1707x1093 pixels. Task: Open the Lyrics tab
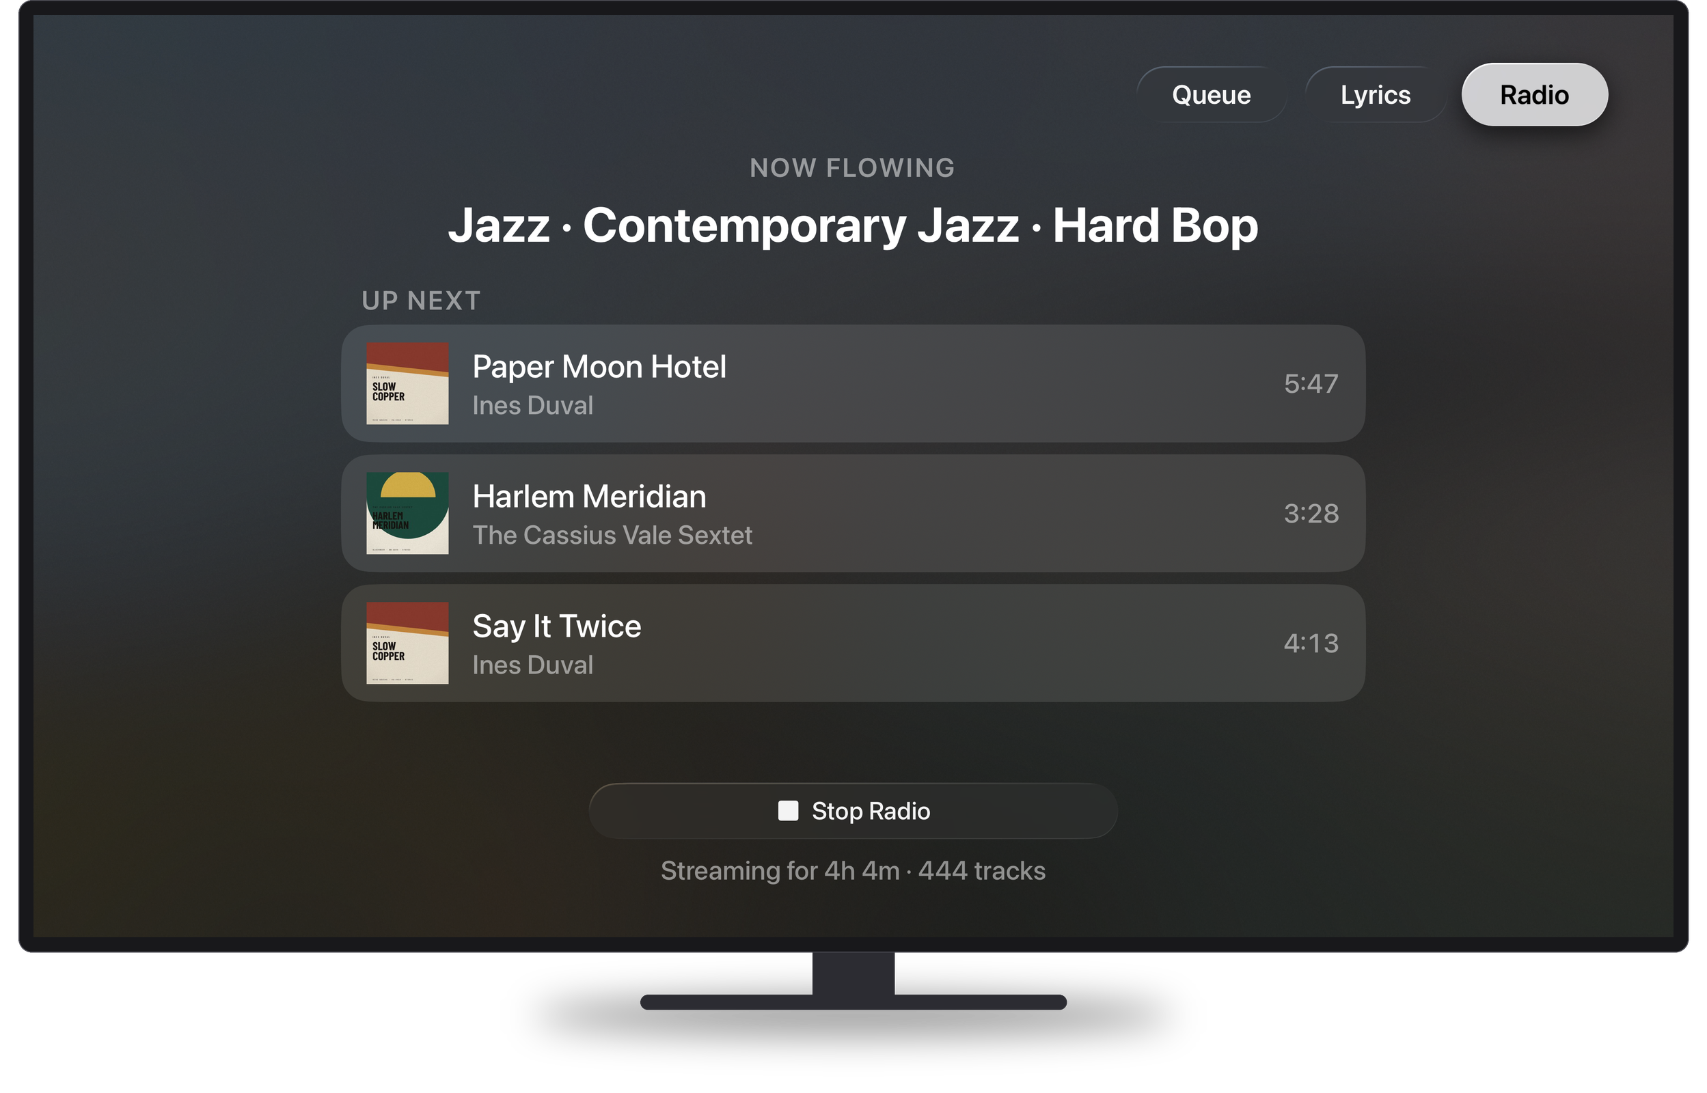pyautogui.click(x=1375, y=94)
